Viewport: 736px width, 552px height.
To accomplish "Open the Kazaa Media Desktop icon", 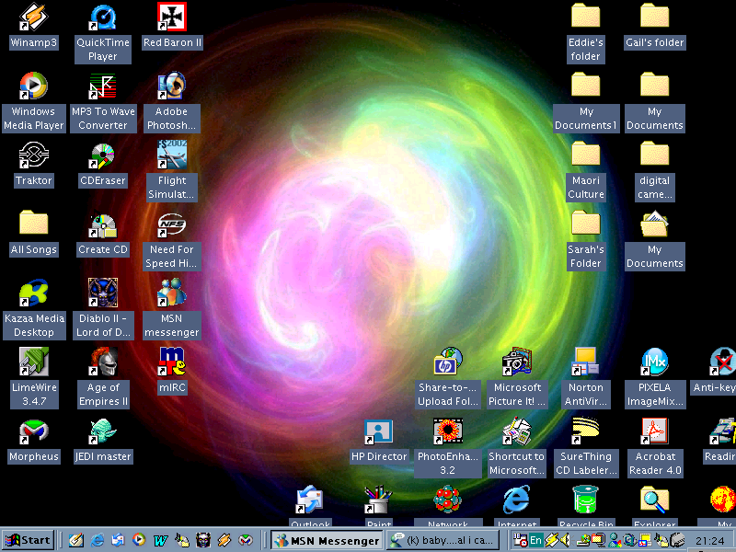I will [x=33, y=293].
